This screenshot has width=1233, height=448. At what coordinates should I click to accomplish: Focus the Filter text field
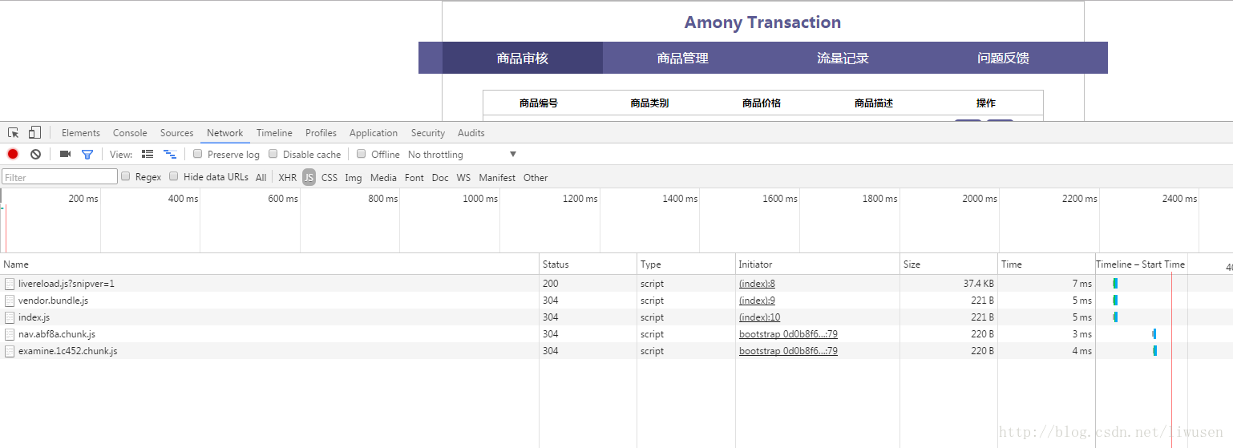tap(60, 177)
